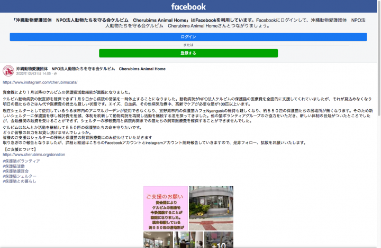Open the bottom-left shelter interior photo
This screenshot has width=381, height=248.
[158, 240]
